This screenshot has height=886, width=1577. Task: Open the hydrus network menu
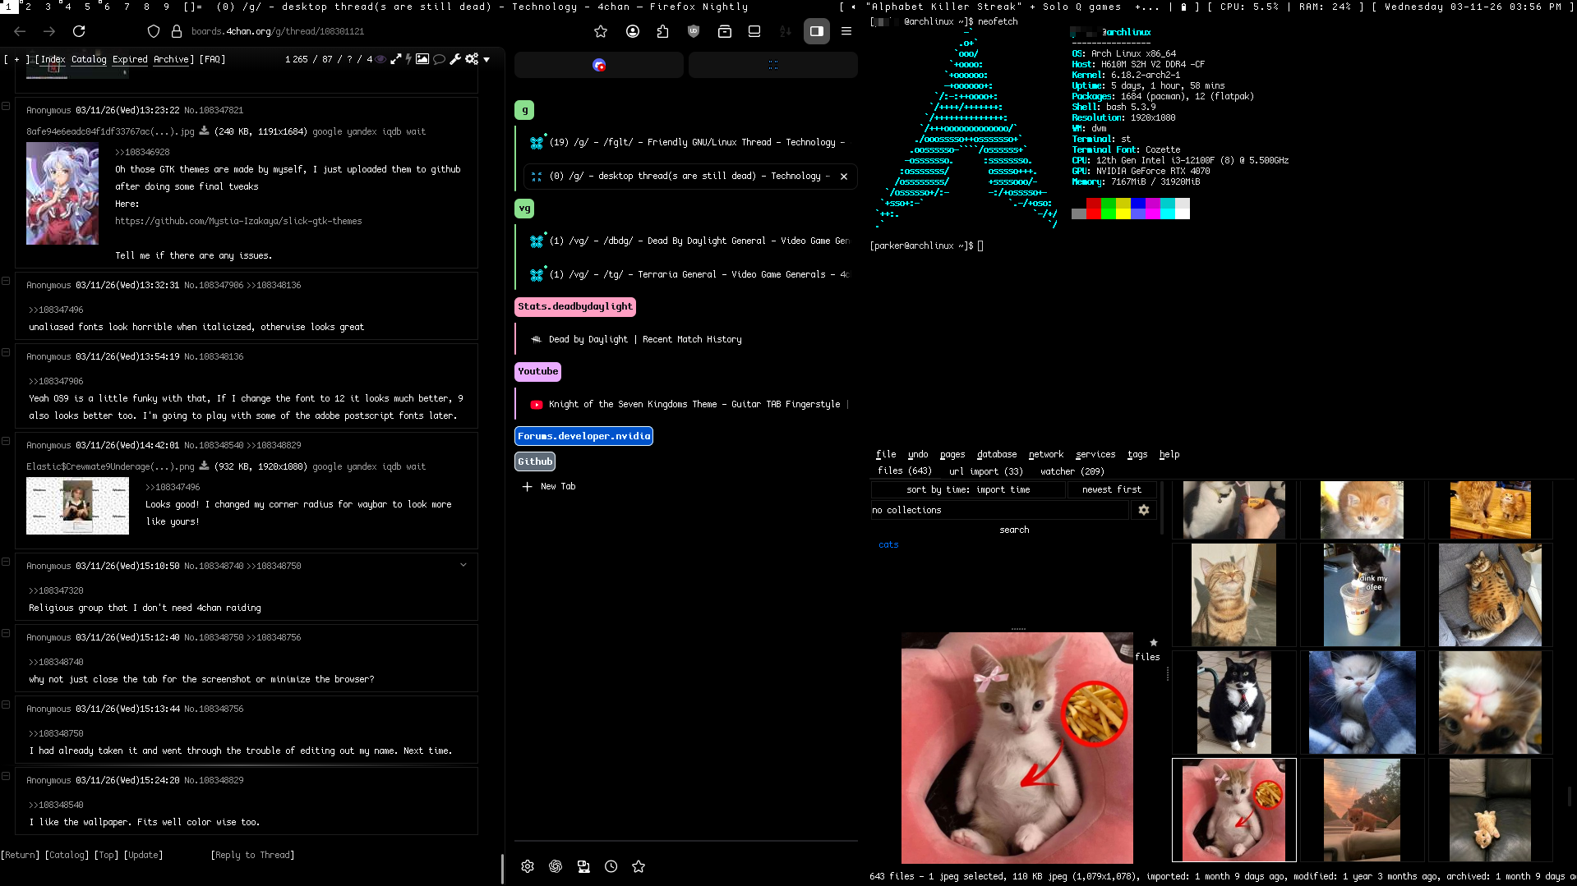(1046, 454)
